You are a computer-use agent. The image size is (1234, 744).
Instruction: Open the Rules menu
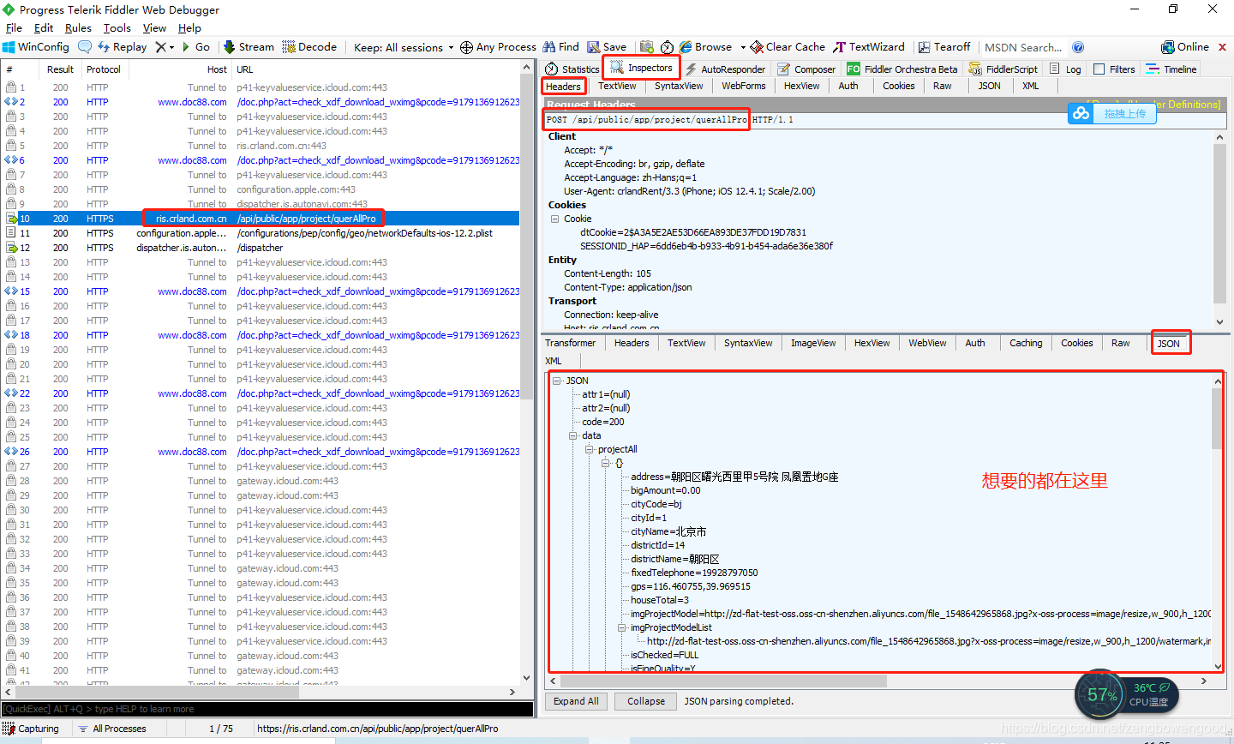(78, 28)
